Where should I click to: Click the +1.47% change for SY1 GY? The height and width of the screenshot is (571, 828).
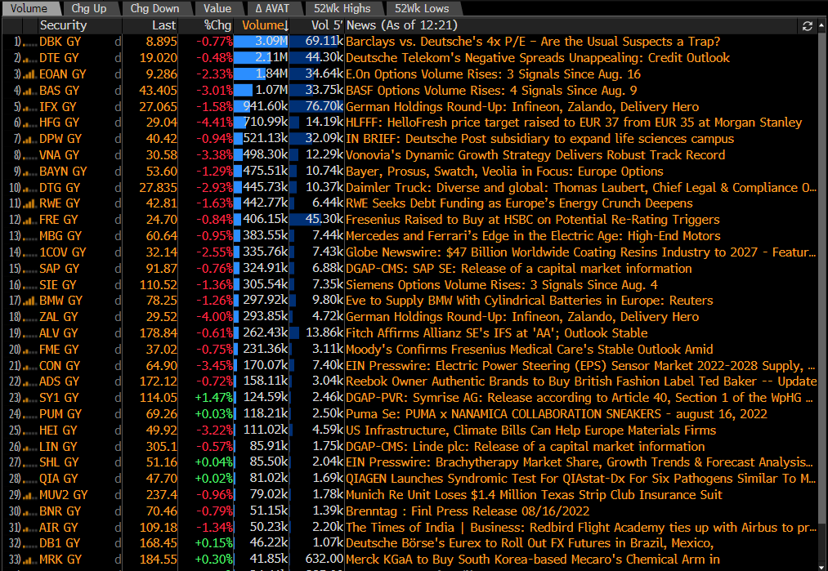(214, 398)
